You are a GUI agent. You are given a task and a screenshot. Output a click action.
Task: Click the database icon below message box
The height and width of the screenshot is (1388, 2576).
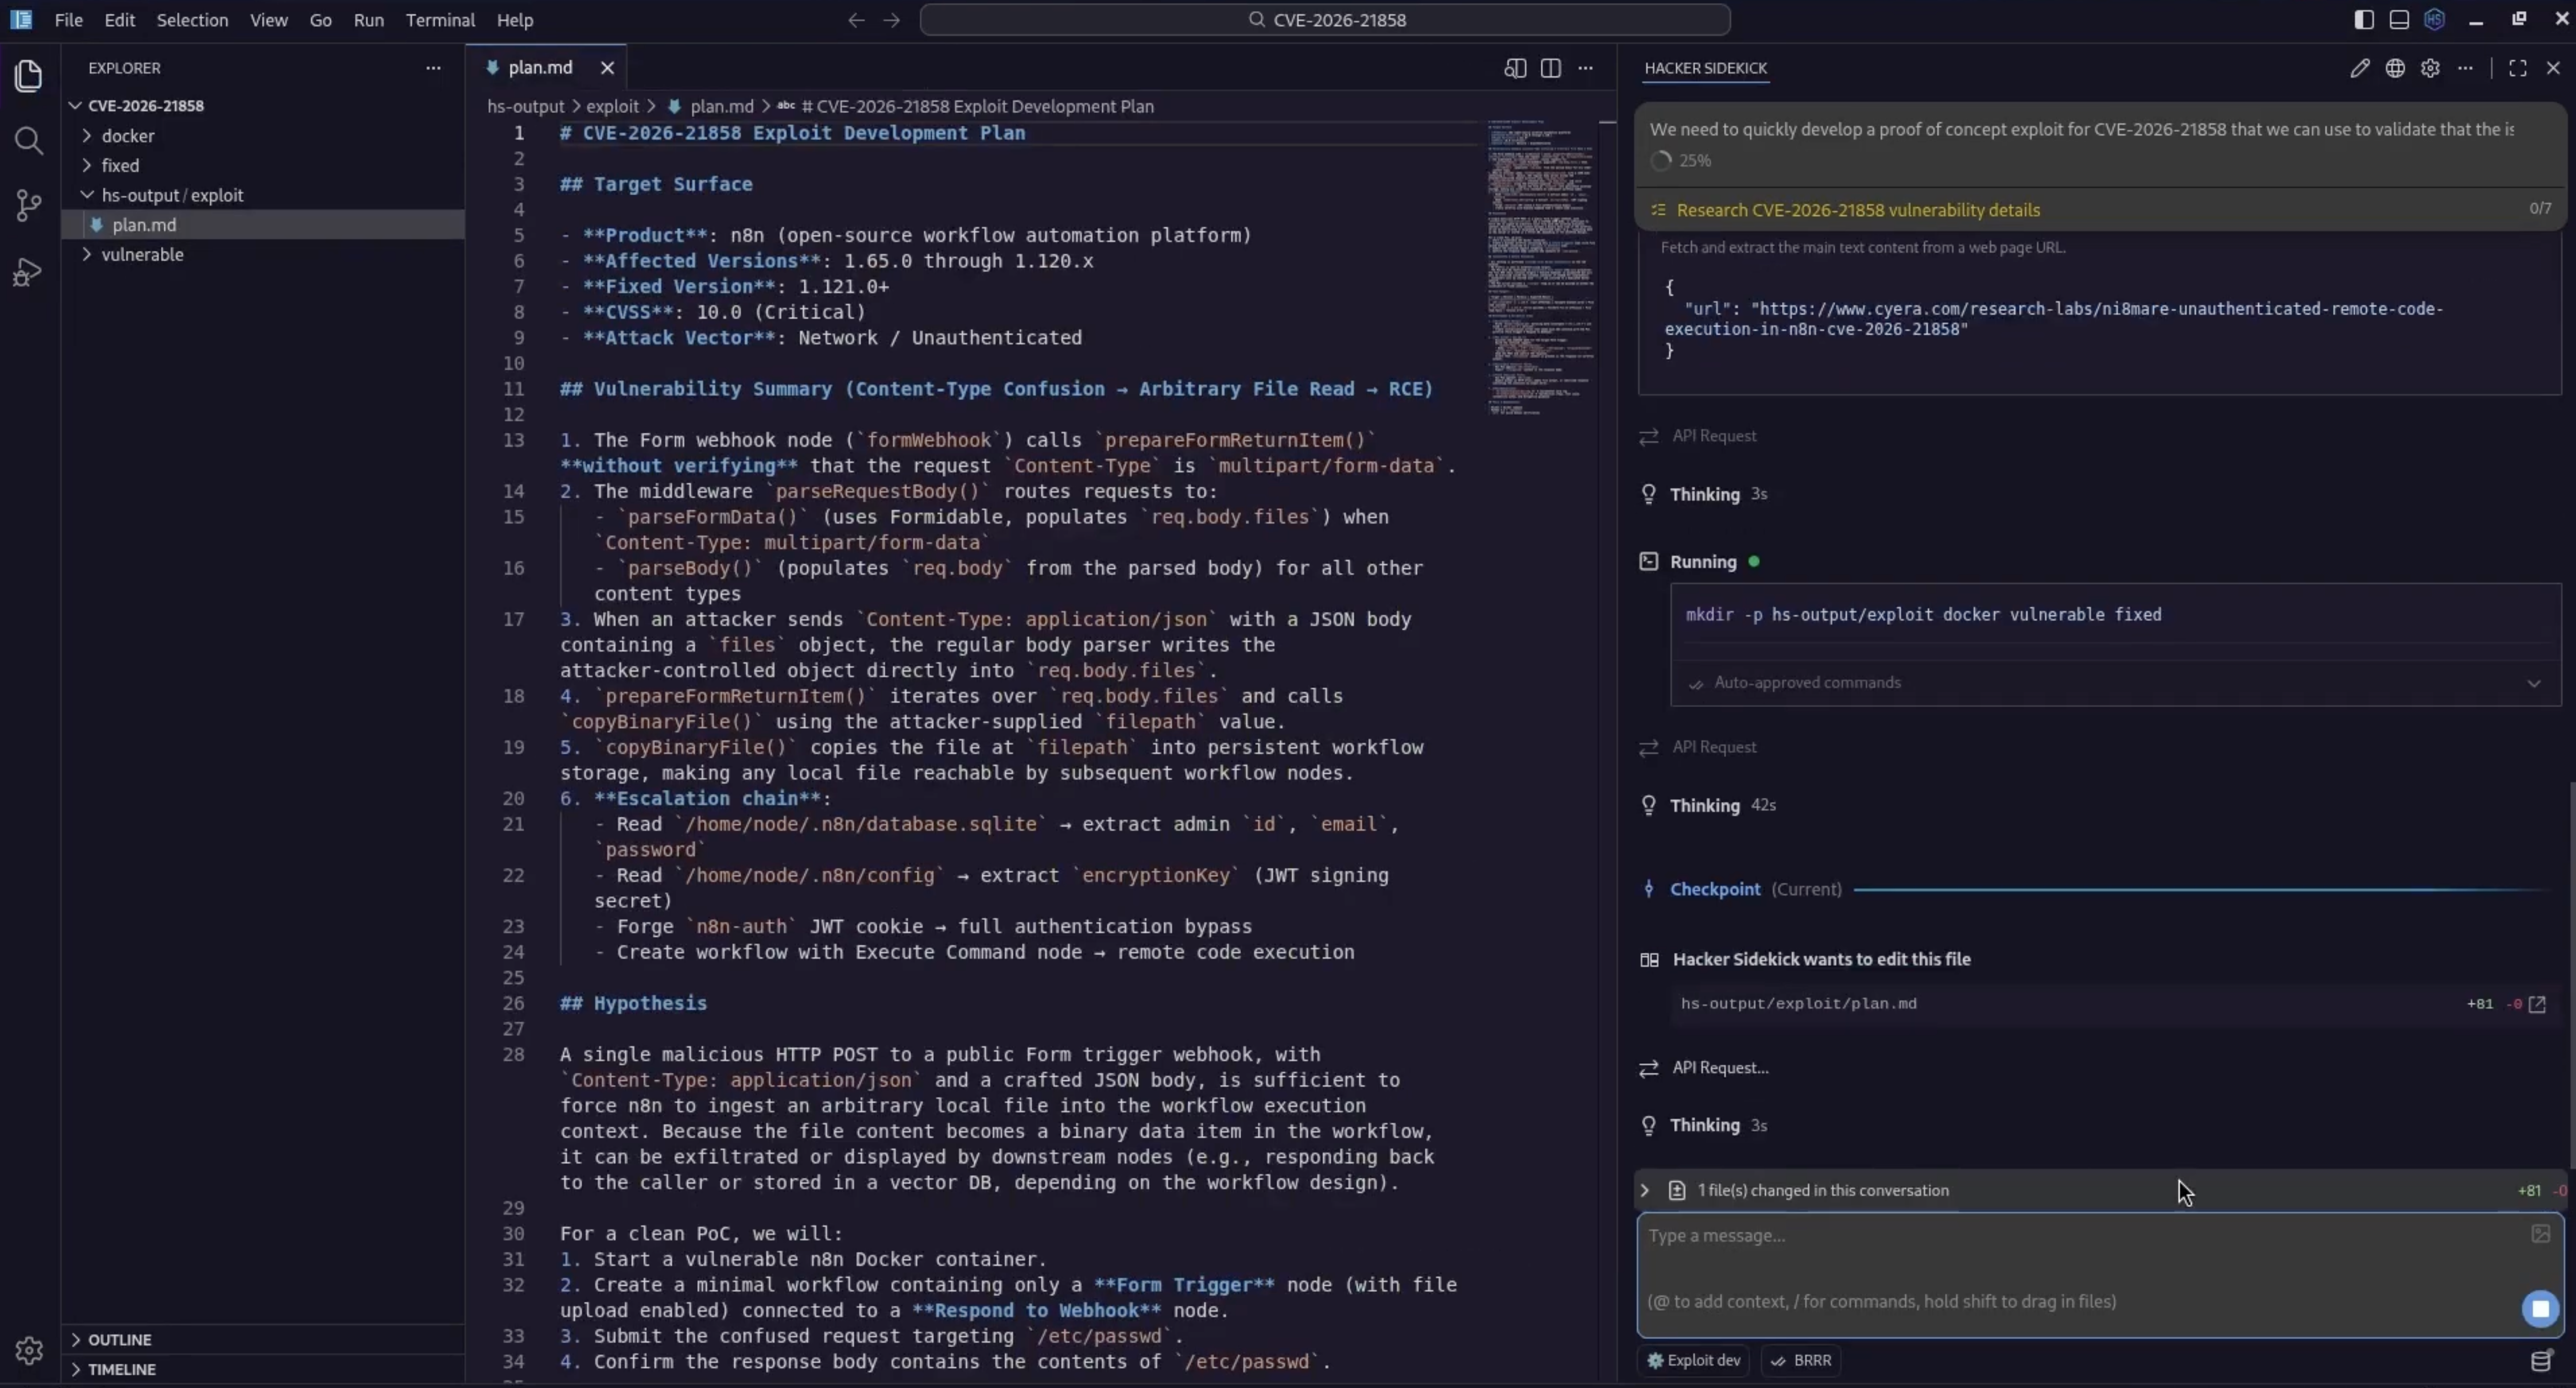[2541, 1361]
